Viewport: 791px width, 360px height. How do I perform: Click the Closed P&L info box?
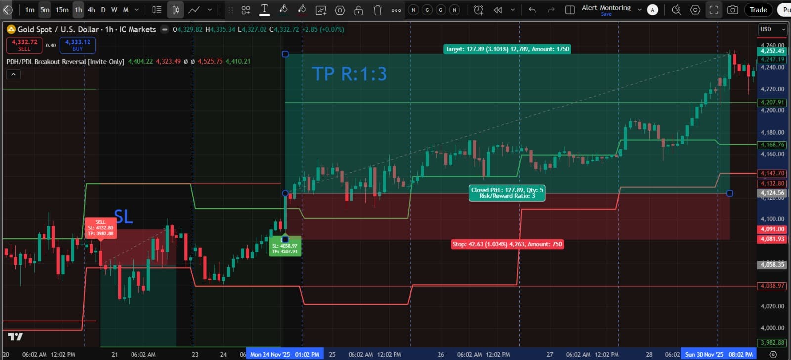coord(507,193)
